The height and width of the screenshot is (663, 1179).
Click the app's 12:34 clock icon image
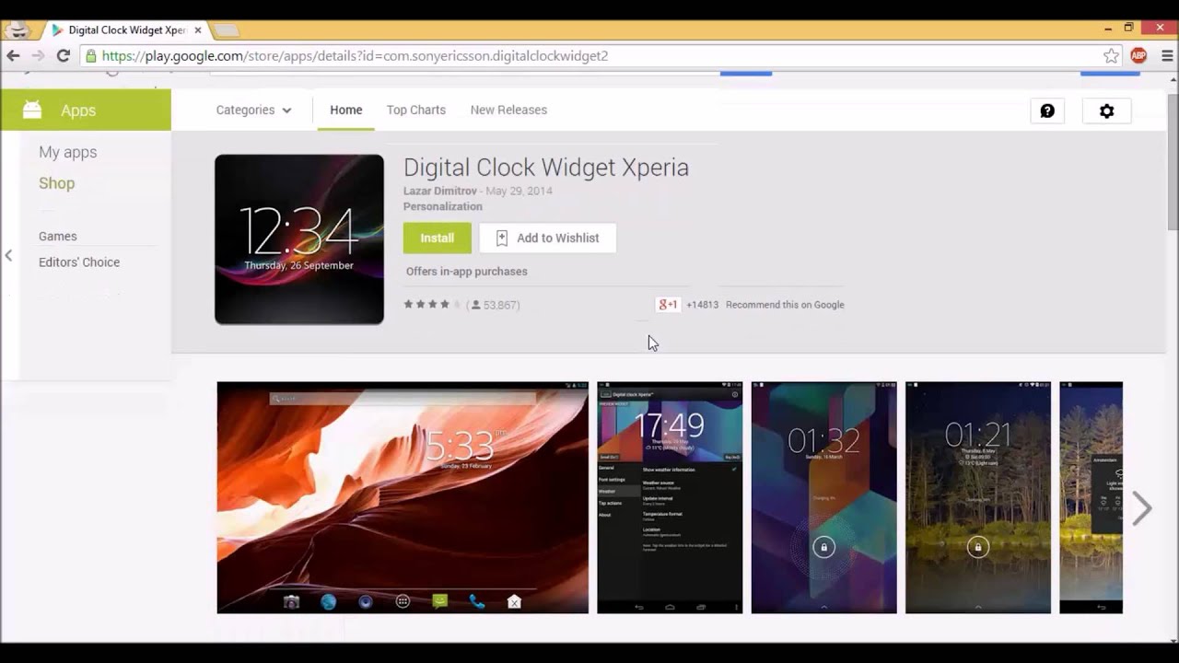pyautogui.click(x=299, y=239)
